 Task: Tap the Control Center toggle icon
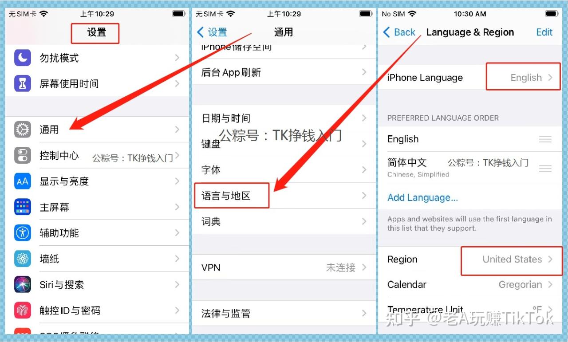23,155
